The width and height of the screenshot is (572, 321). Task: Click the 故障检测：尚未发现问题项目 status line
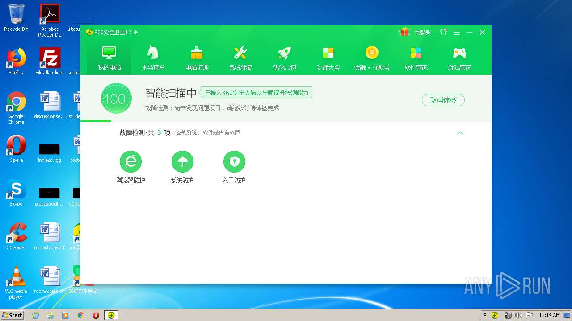tap(212, 108)
